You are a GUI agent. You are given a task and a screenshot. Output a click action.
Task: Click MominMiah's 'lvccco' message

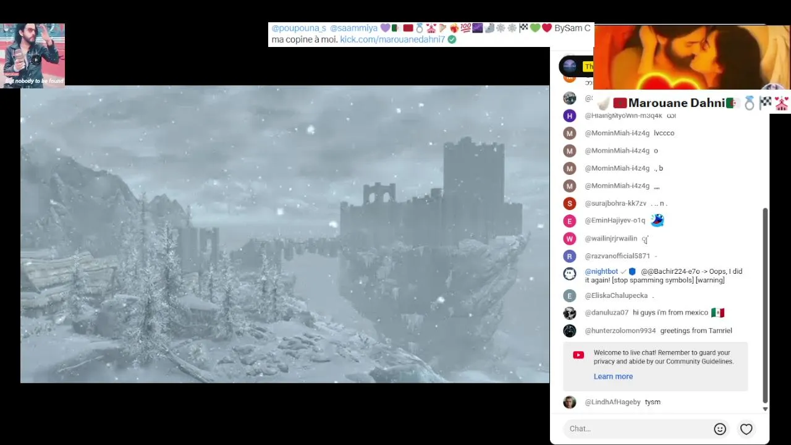664,133
